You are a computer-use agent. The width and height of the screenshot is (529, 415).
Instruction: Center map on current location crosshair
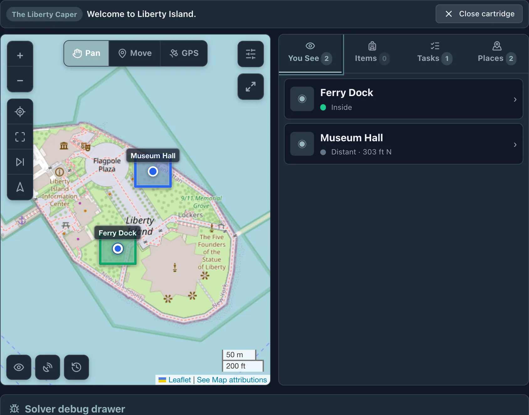pyautogui.click(x=20, y=112)
